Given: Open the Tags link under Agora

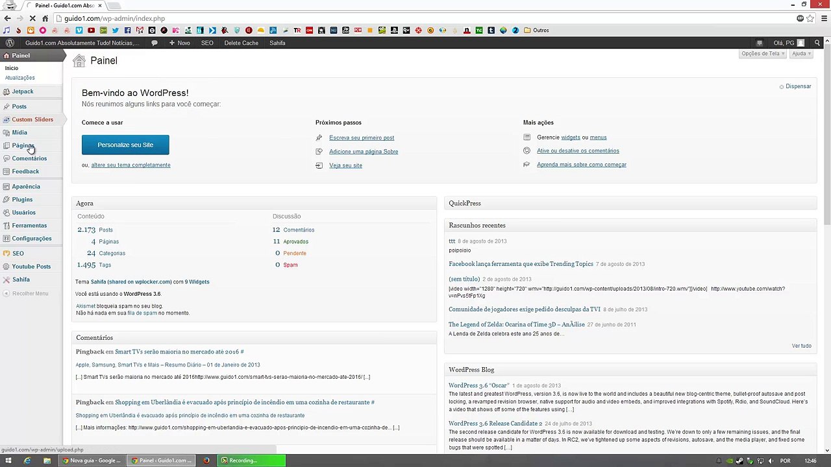Looking at the screenshot, I should 105,265.
